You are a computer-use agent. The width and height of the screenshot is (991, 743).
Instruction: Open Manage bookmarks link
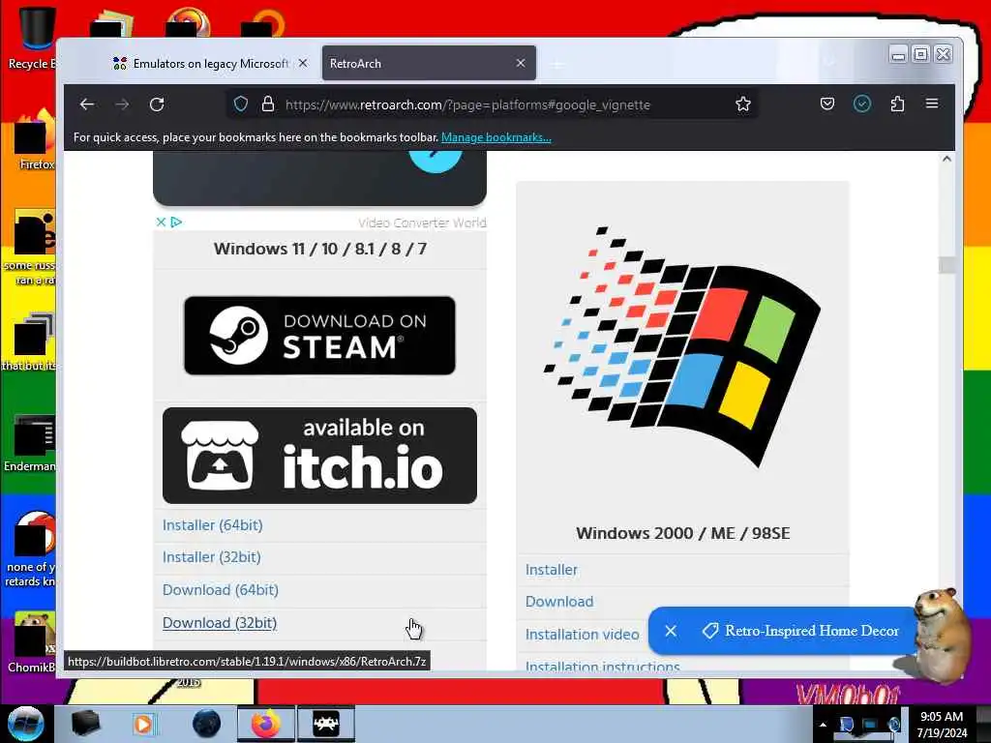tap(496, 137)
